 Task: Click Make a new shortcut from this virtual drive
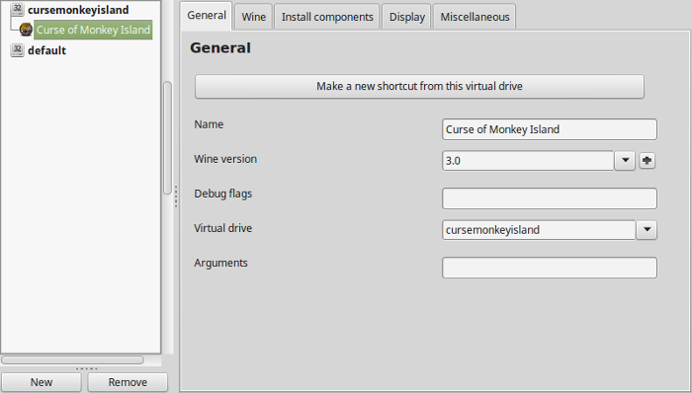pos(419,86)
